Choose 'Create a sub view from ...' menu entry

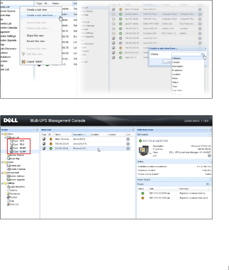41,15
